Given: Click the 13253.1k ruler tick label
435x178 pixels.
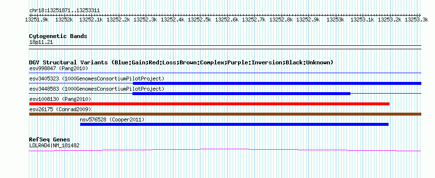Looking at the screenshot, I should pyautogui.click(x=362, y=20).
